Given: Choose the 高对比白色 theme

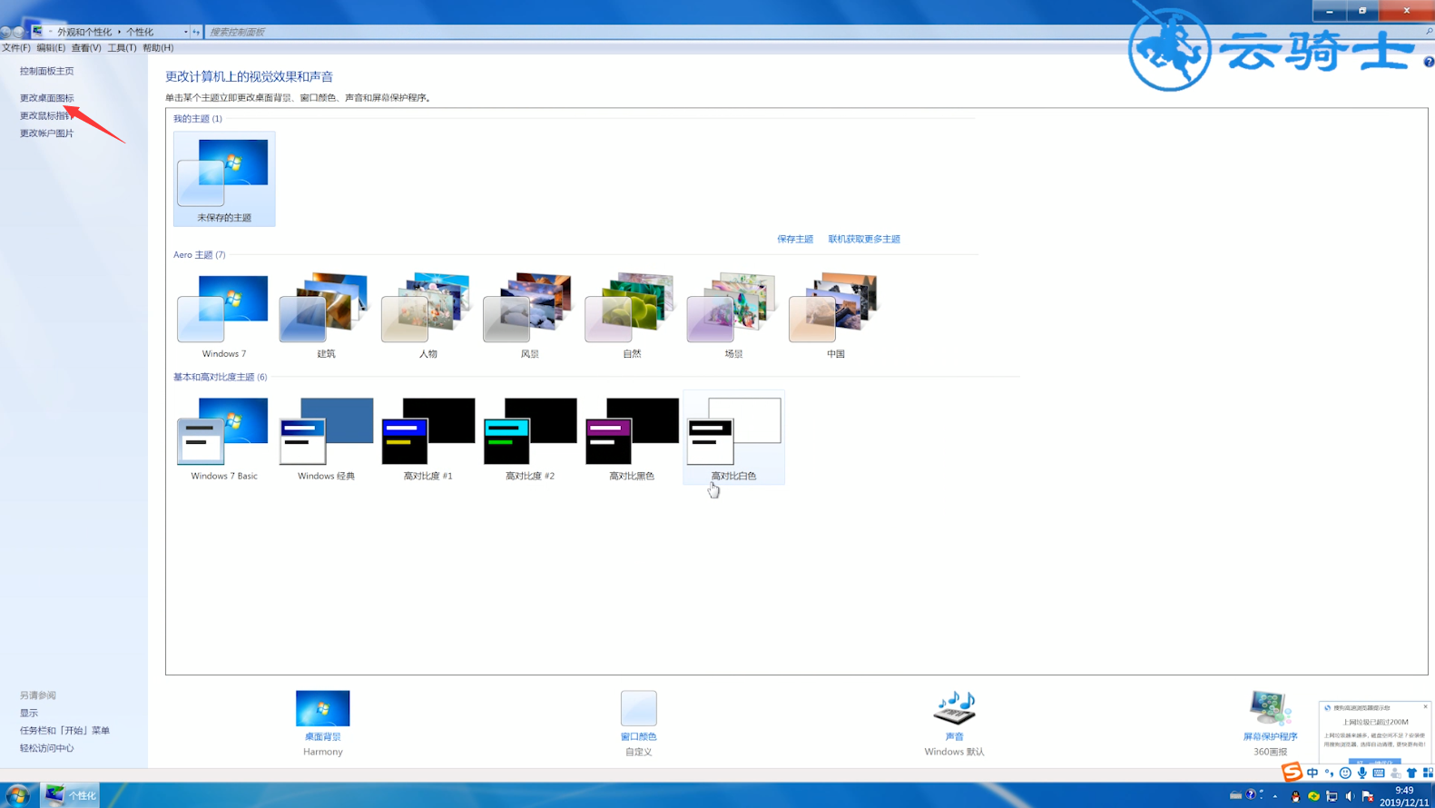Looking at the screenshot, I should pos(733,438).
